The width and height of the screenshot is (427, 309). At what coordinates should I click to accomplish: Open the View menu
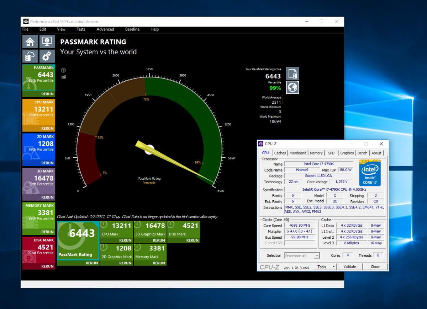(61, 29)
